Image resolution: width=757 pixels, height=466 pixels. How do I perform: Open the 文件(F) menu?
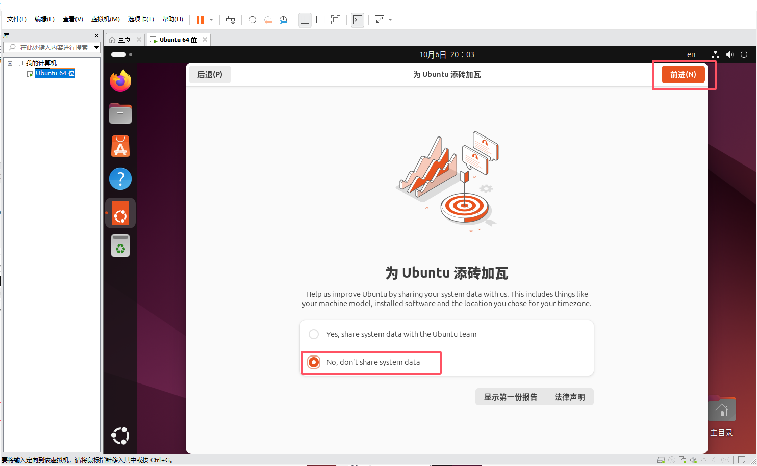[x=17, y=19]
